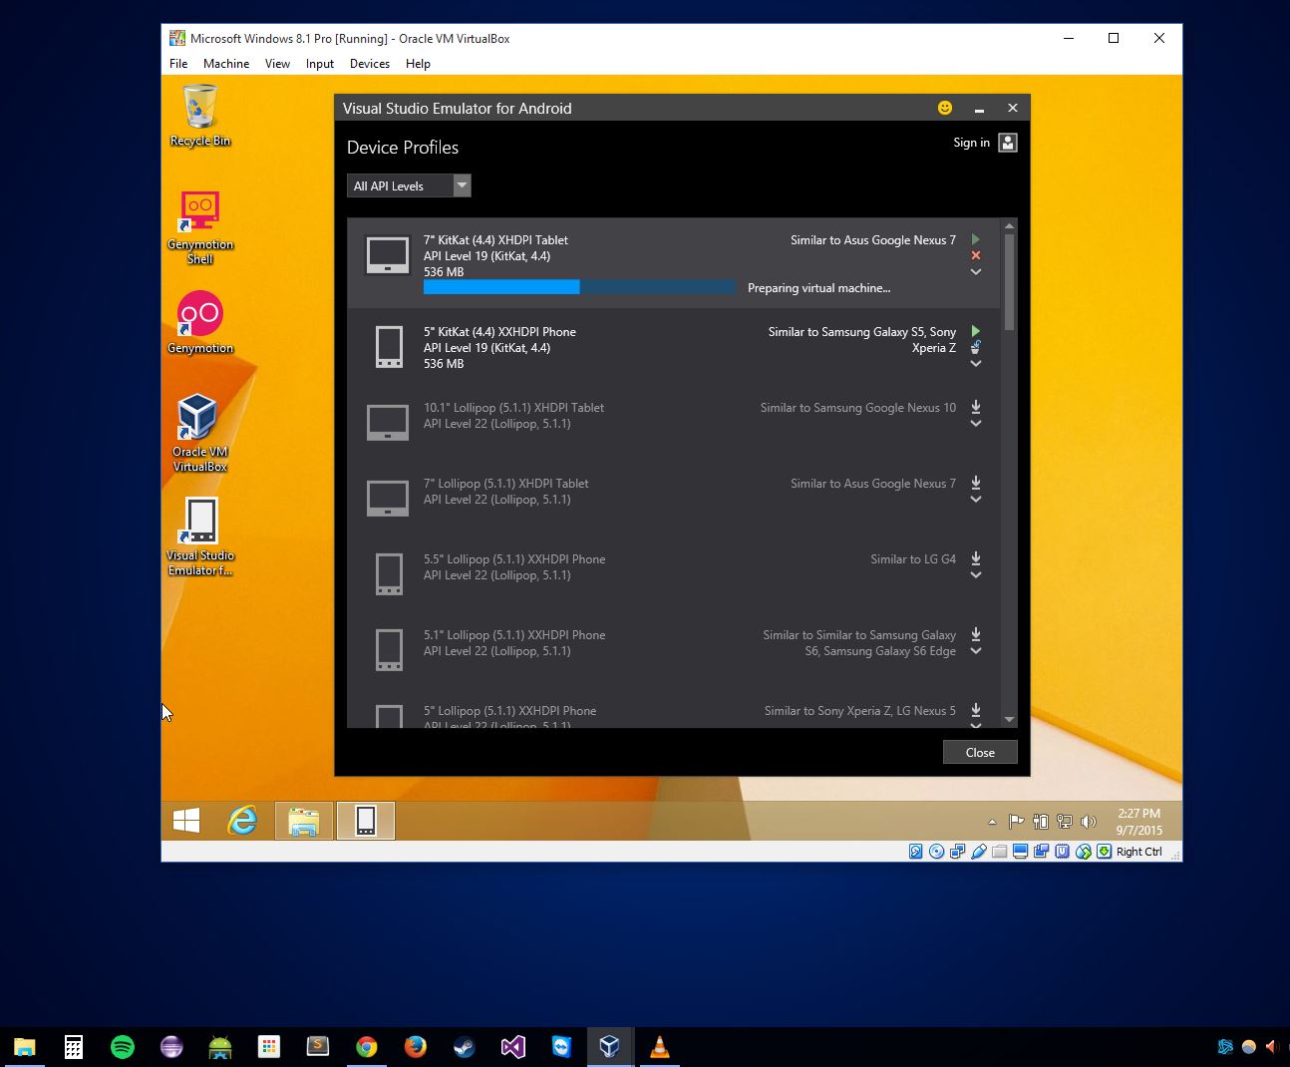Click VirtualBox USB indicator icon

978,852
